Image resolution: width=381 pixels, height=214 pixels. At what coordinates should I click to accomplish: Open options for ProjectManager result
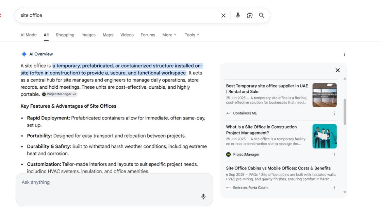(334, 155)
